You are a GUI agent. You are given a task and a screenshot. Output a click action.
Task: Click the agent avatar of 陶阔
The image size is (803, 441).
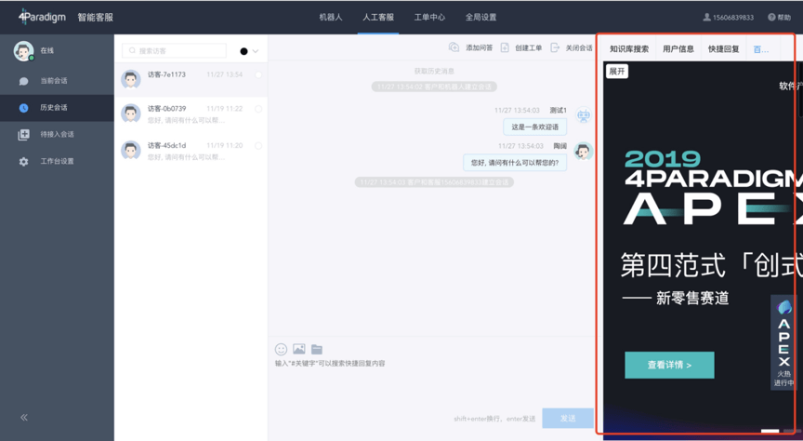click(584, 152)
